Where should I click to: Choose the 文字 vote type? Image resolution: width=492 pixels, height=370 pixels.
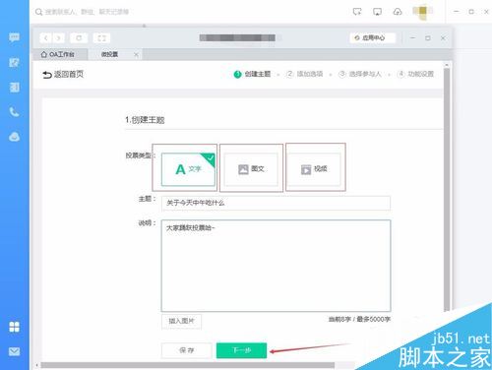(x=188, y=169)
